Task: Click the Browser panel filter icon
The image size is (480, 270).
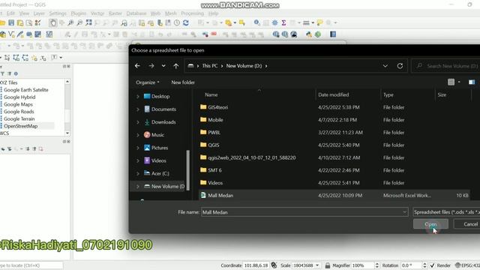Action: pyautogui.click(x=3, y=73)
